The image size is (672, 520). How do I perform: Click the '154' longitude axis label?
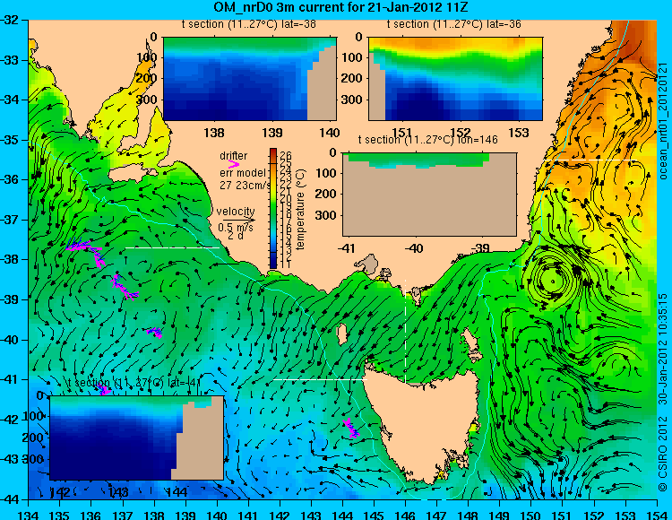click(x=656, y=515)
